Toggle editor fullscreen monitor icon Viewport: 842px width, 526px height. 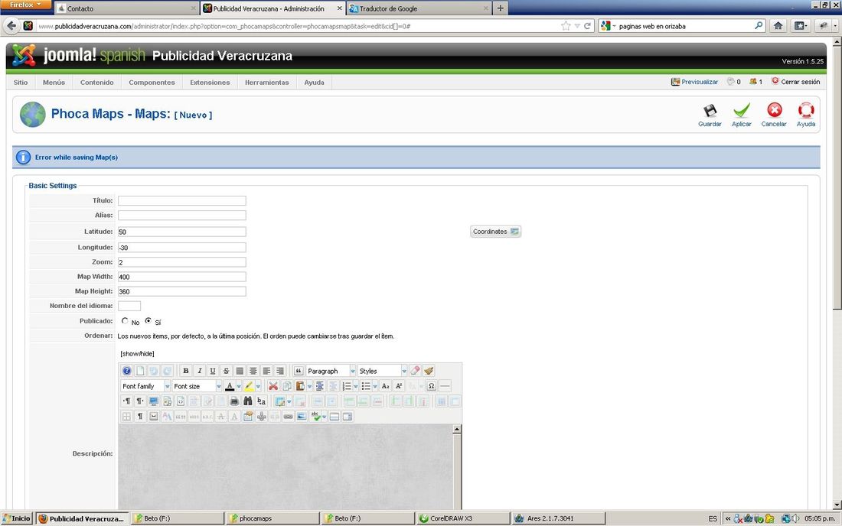pos(154,401)
